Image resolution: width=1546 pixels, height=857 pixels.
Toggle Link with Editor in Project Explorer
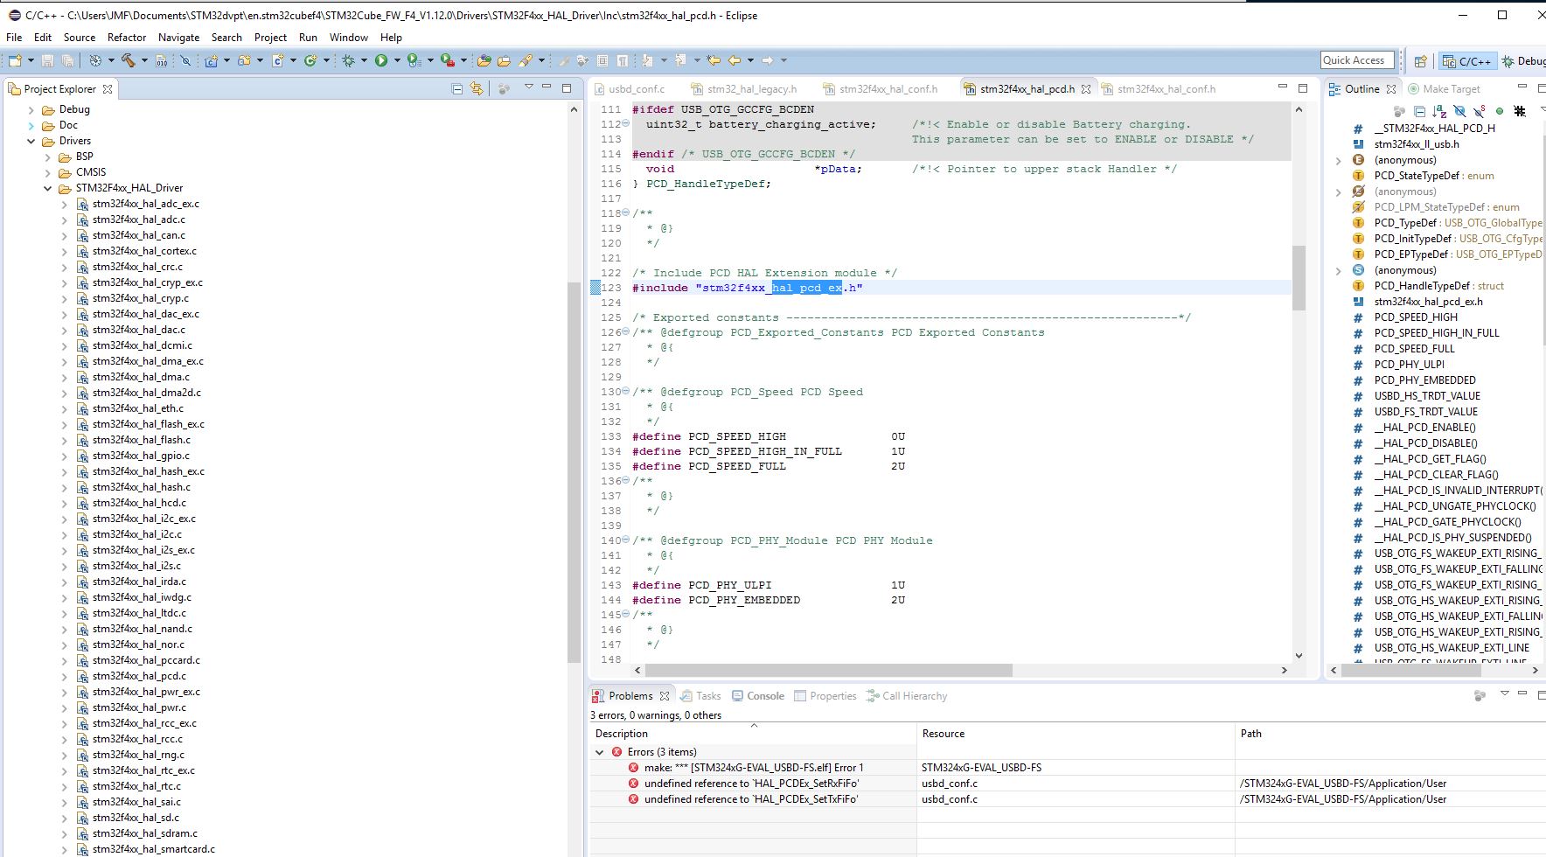(477, 89)
